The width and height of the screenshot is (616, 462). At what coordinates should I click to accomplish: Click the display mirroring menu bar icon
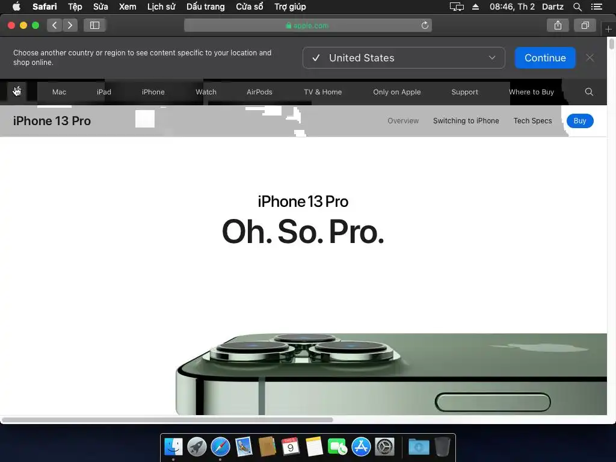click(x=457, y=7)
